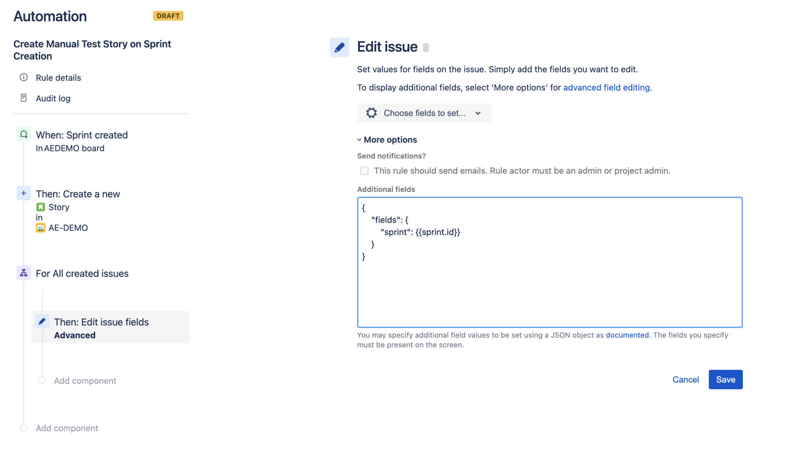Screen dimensions: 789x453
Task: Click the gear icon in Choose fields to set
Action: (x=371, y=112)
